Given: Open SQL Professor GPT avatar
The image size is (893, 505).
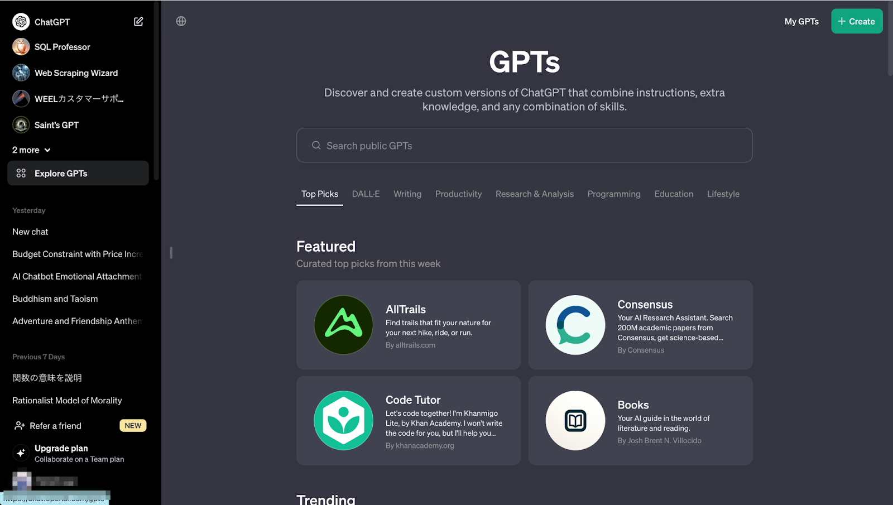Looking at the screenshot, I should coord(21,47).
